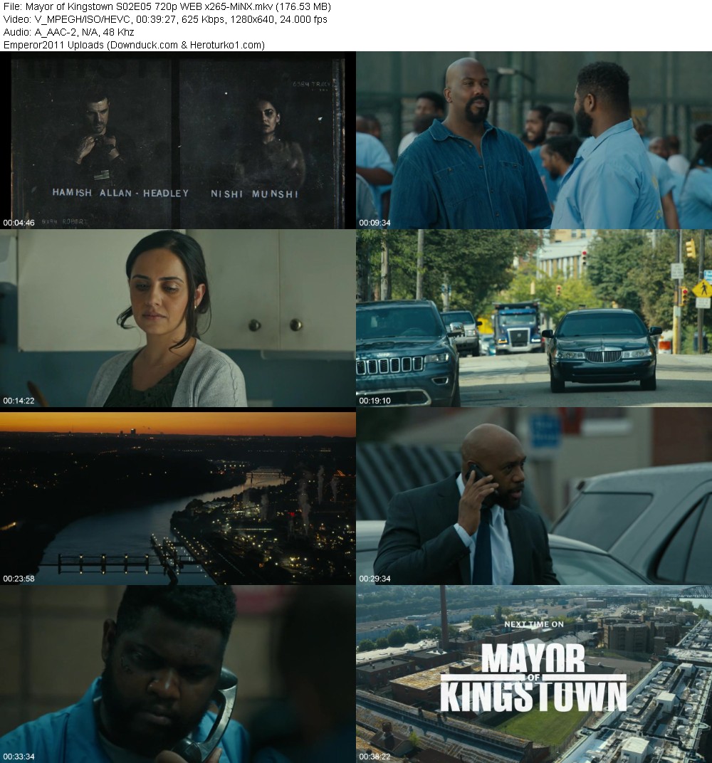Click the 00:14:22 timestamp label
This screenshot has height=763, width=712.
tap(19, 401)
